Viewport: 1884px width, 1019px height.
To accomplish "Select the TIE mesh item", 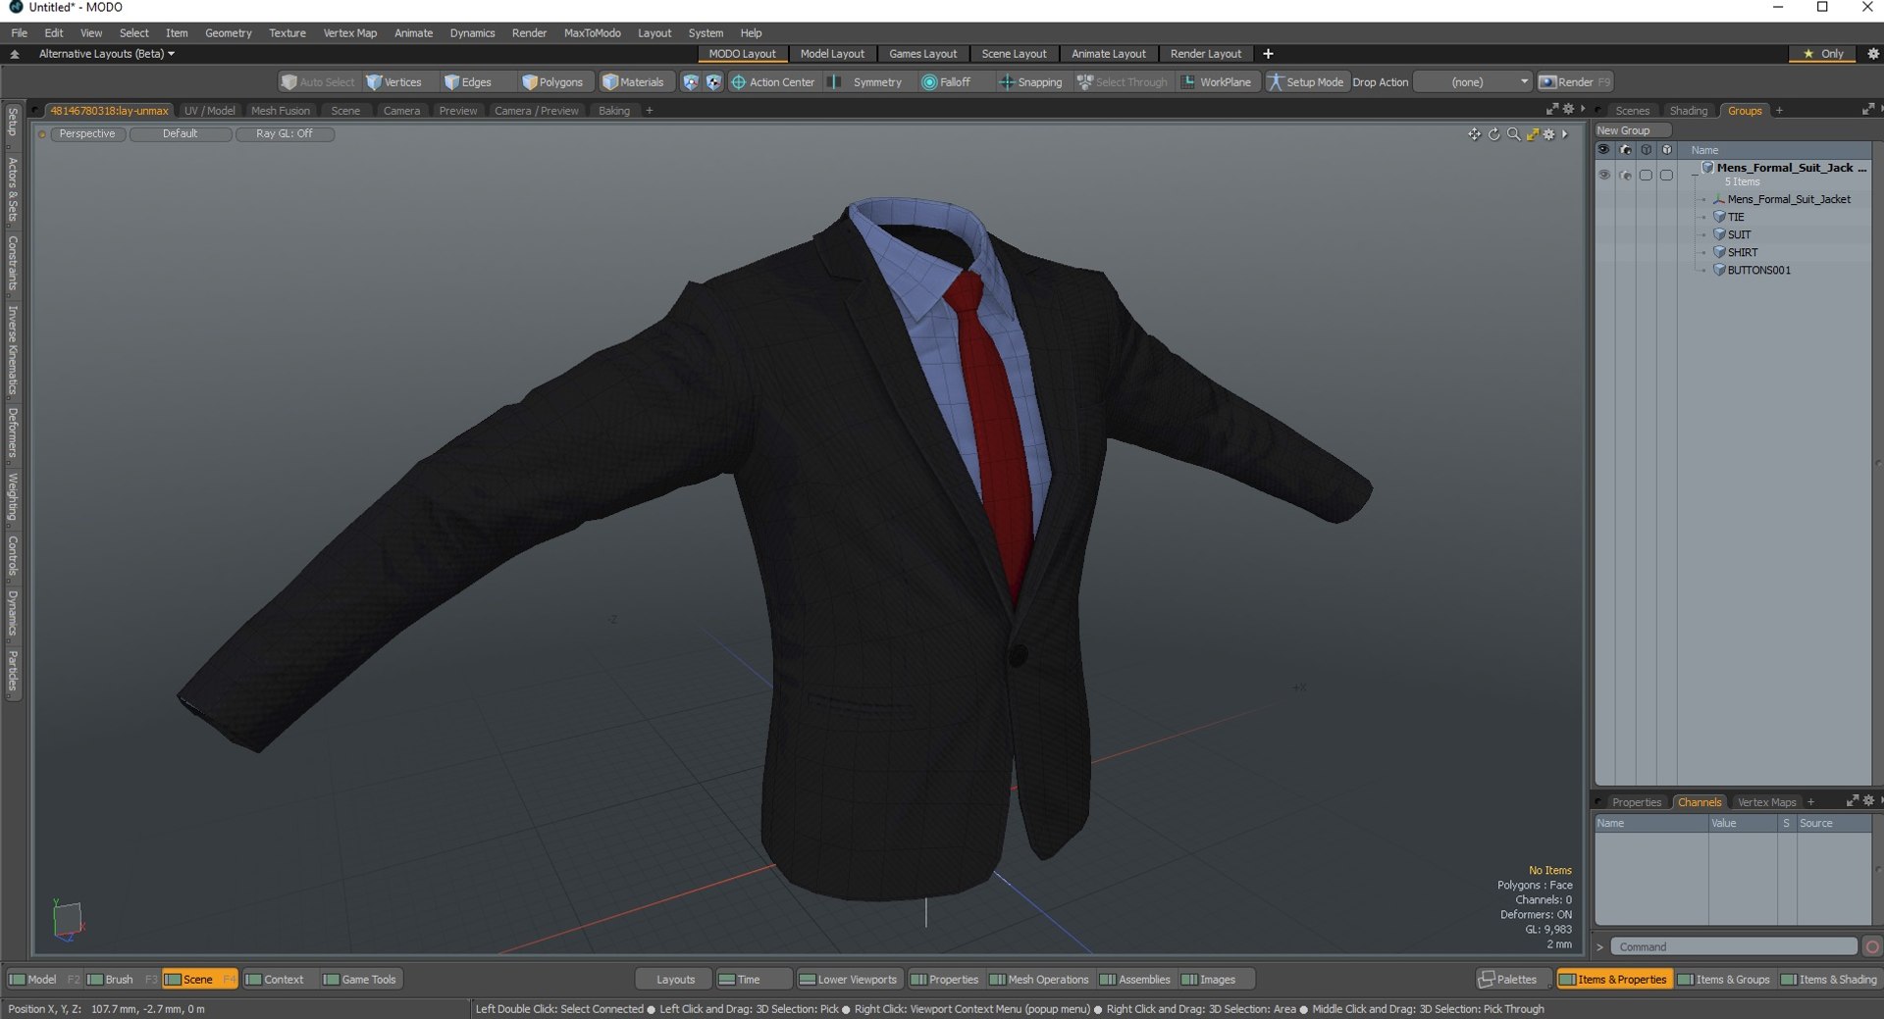I will coord(1736,218).
